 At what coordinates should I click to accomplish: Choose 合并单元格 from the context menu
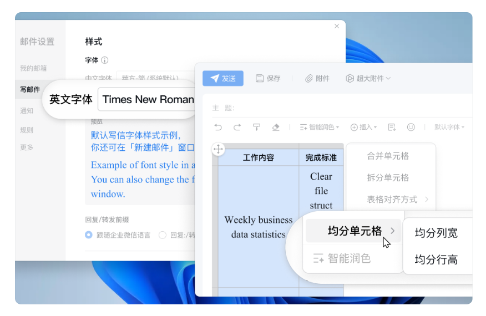click(x=388, y=156)
